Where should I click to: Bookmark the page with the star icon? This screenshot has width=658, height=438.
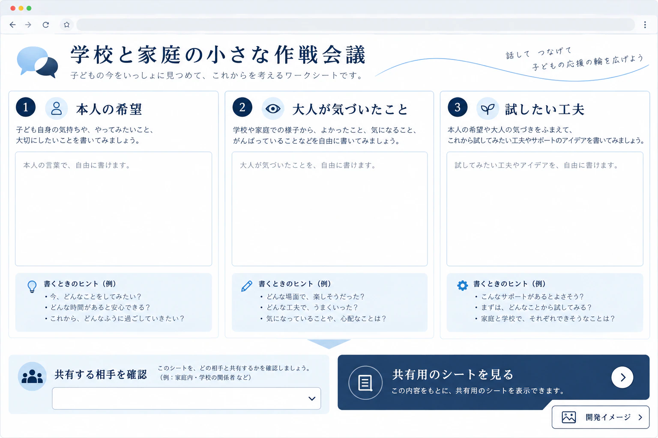[66, 25]
